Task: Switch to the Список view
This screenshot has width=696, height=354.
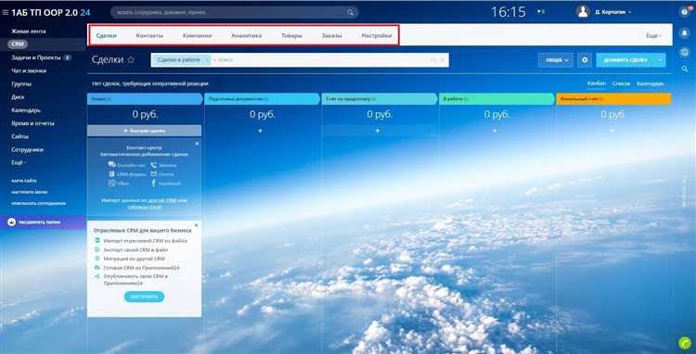Action: tap(621, 83)
